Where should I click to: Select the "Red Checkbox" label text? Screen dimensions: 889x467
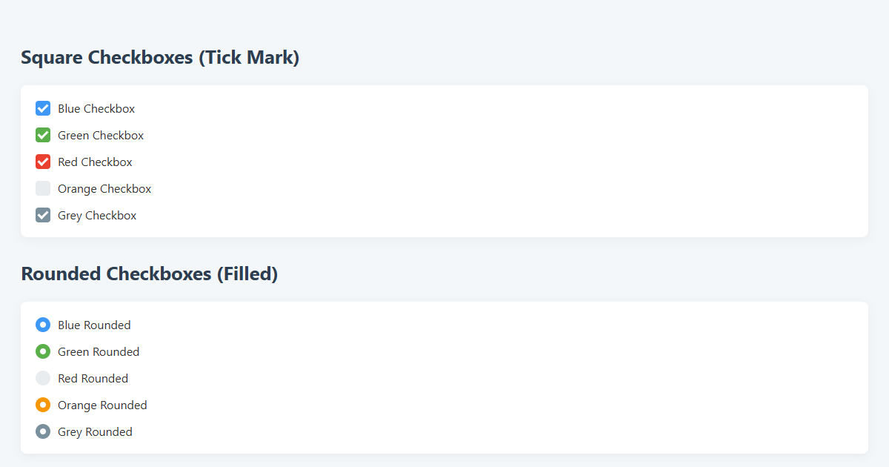[95, 162]
